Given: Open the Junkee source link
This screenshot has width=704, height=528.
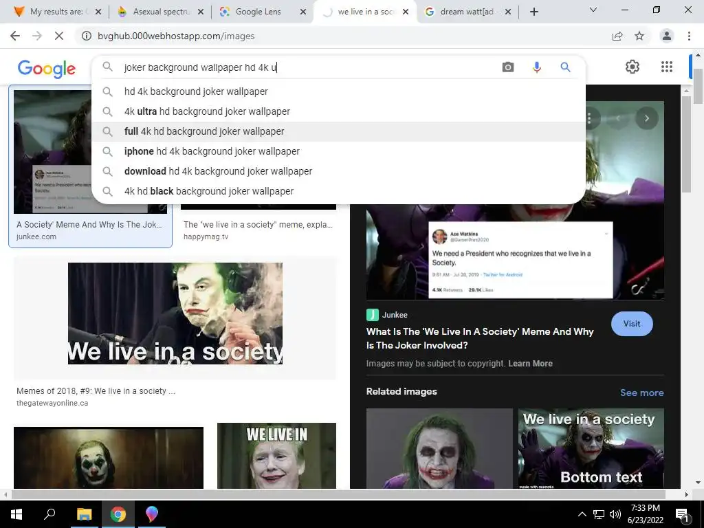Looking at the screenshot, I should 387,315.
